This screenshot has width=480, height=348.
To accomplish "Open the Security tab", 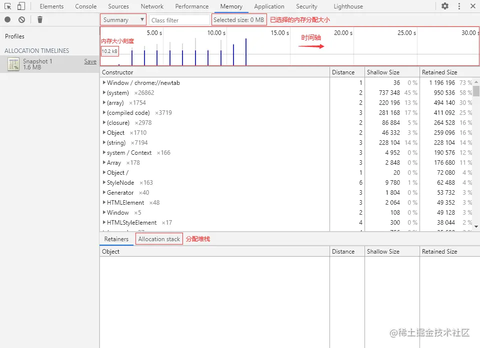I will click(x=306, y=6).
